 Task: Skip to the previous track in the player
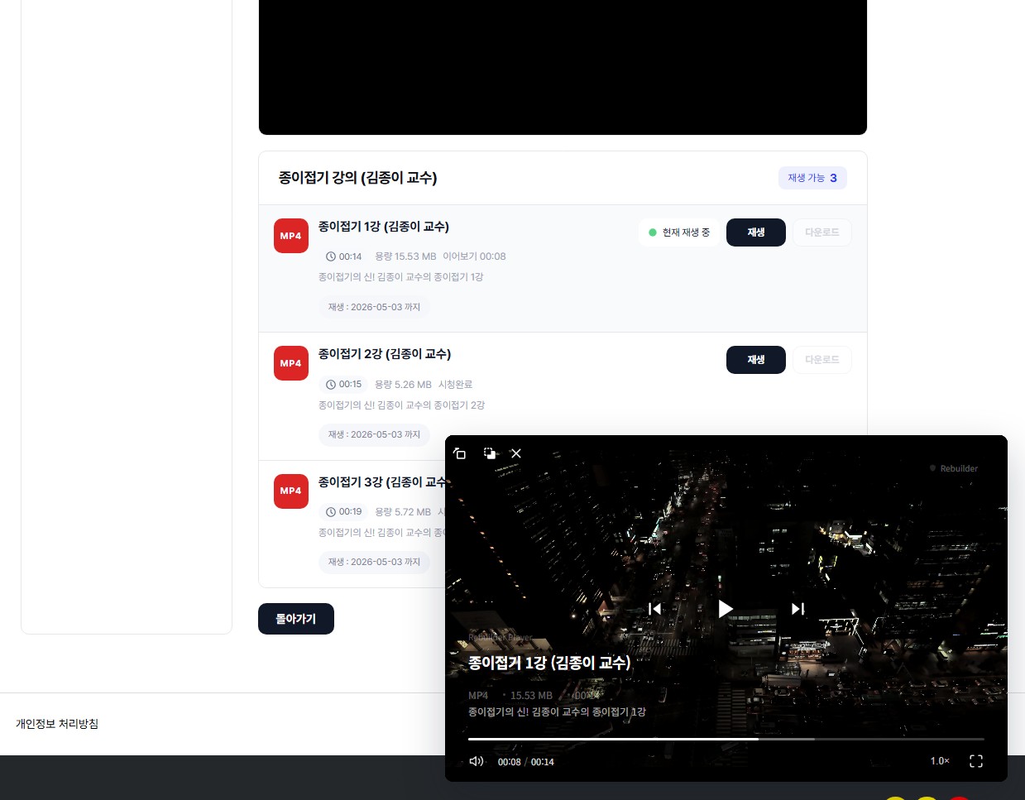(x=654, y=609)
